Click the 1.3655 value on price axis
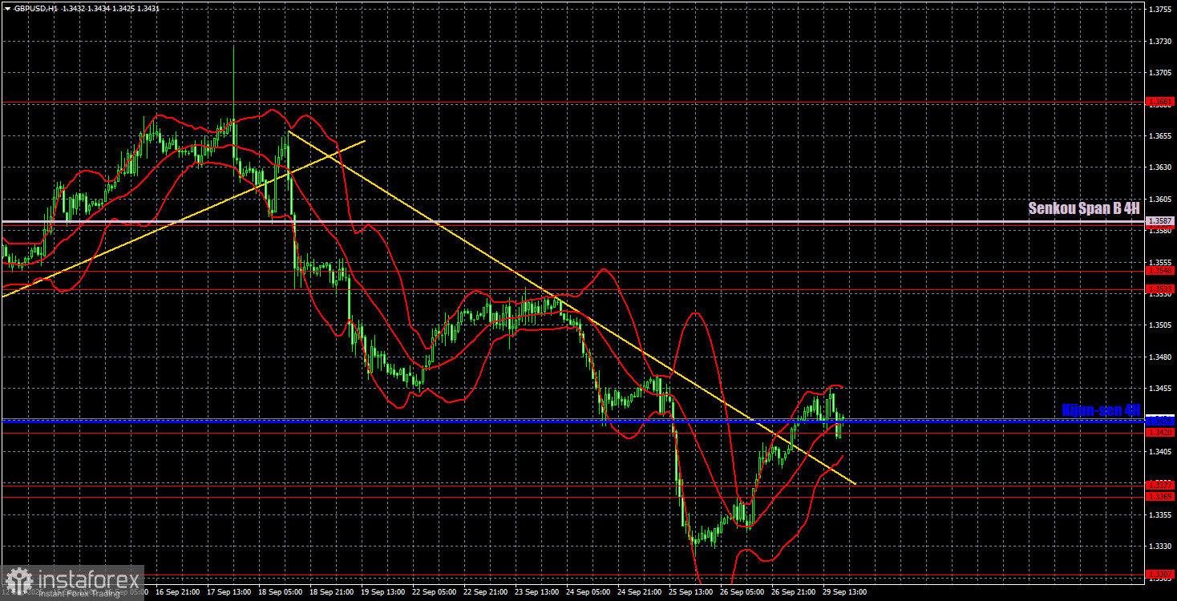Viewport: 1177px width, 601px height. point(1160,136)
